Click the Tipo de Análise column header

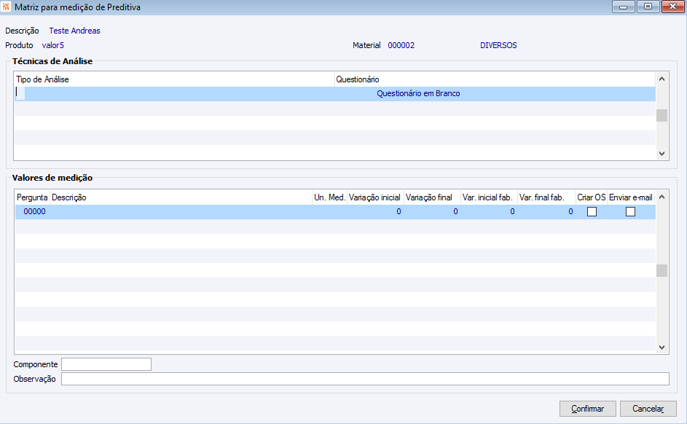coord(174,79)
